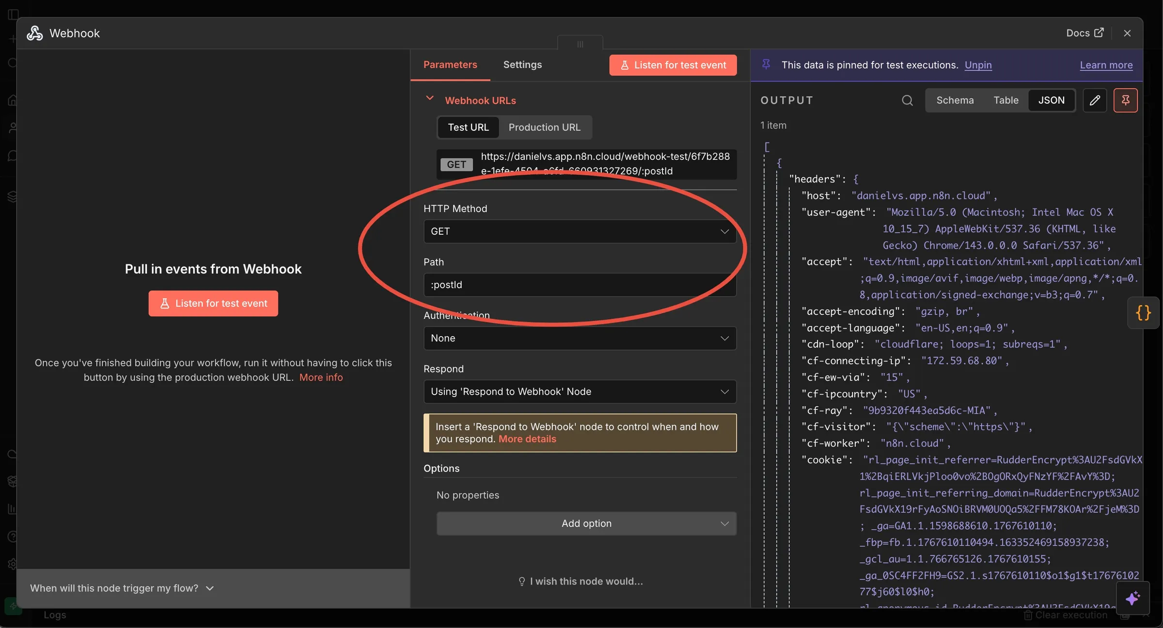Open the Authentication dropdown set to None
Viewport: 1163px width, 628px height.
(x=580, y=338)
